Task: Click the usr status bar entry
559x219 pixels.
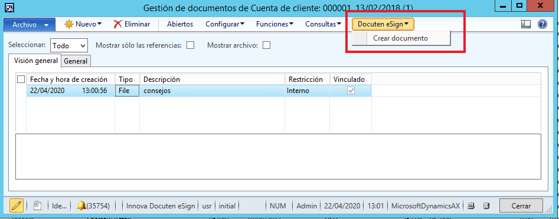Action: (207, 206)
